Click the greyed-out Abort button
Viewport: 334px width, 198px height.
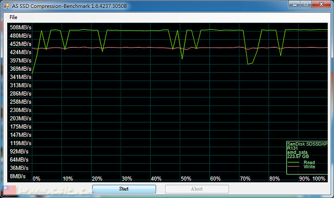197,189
